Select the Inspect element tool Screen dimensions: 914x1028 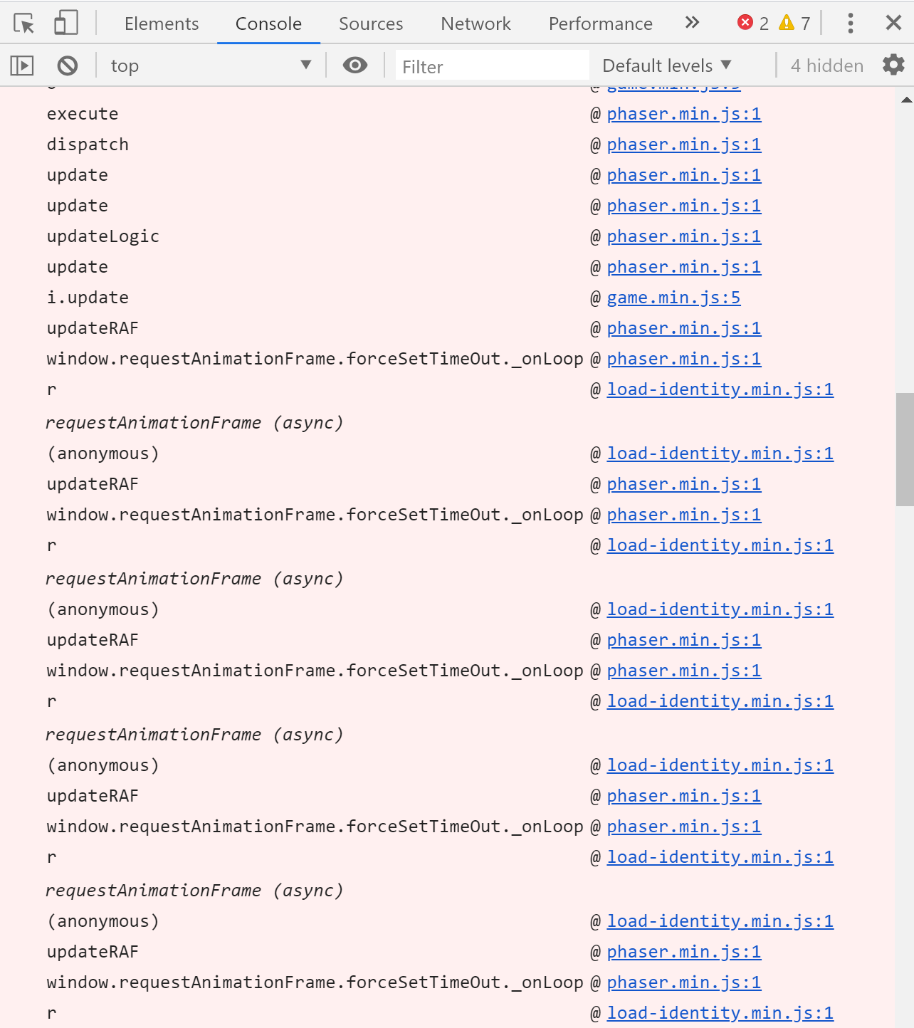pos(23,22)
